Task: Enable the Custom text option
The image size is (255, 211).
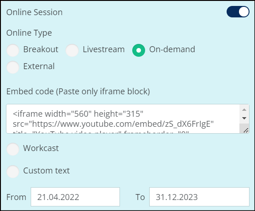Action: tap(13, 172)
